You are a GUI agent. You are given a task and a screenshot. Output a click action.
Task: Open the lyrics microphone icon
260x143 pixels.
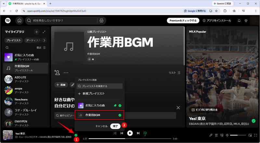coord(211,135)
